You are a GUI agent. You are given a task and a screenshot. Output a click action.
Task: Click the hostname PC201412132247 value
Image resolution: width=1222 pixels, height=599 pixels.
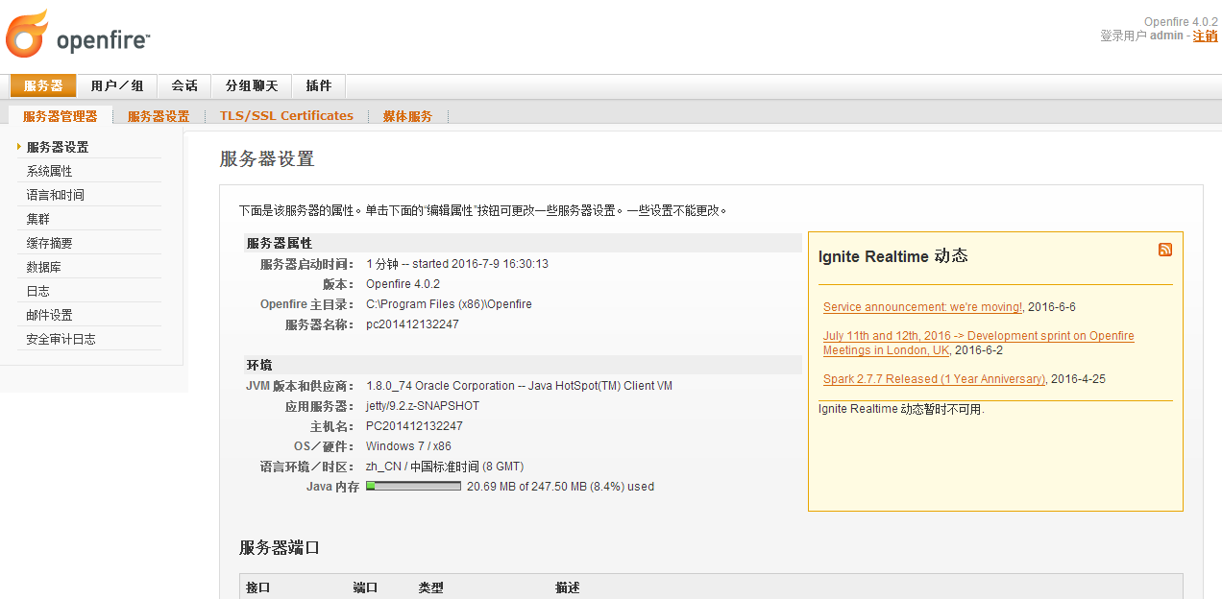pyautogui.click(x=414, y=426)
